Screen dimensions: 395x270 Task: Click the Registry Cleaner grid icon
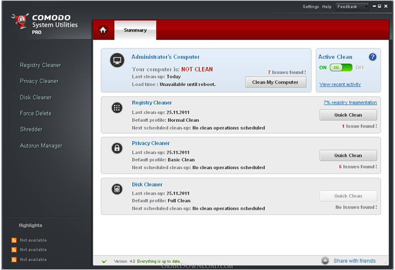click(x=117, y=108)
